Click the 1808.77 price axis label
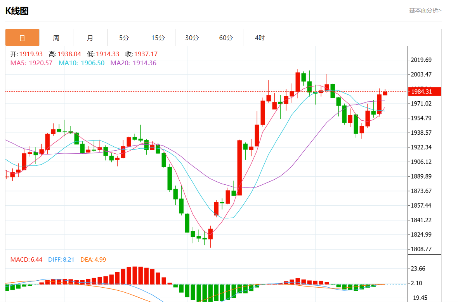Image resolution: width=458 pixels, height=302 pixels. click(x=421, y=249)
